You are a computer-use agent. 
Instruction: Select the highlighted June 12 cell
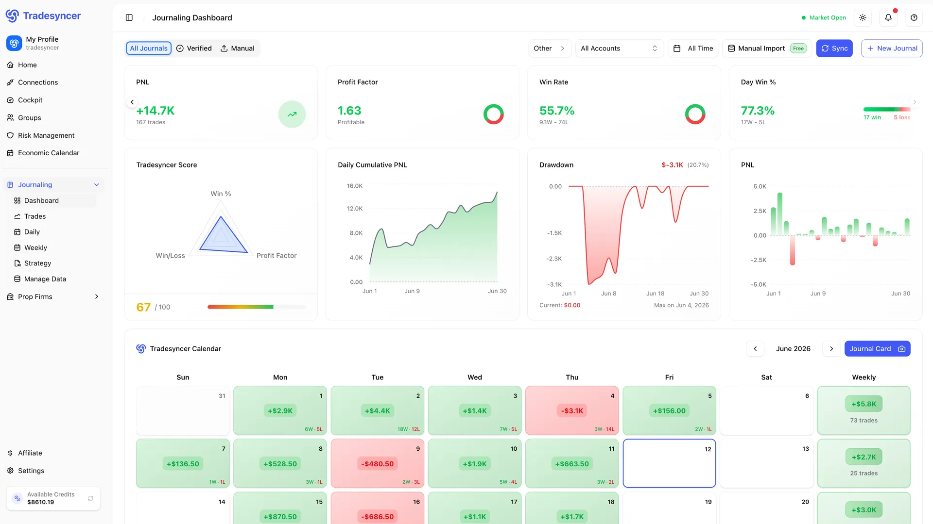669,463
